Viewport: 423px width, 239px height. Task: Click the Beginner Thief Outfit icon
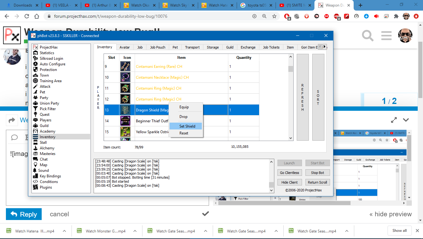125,121
